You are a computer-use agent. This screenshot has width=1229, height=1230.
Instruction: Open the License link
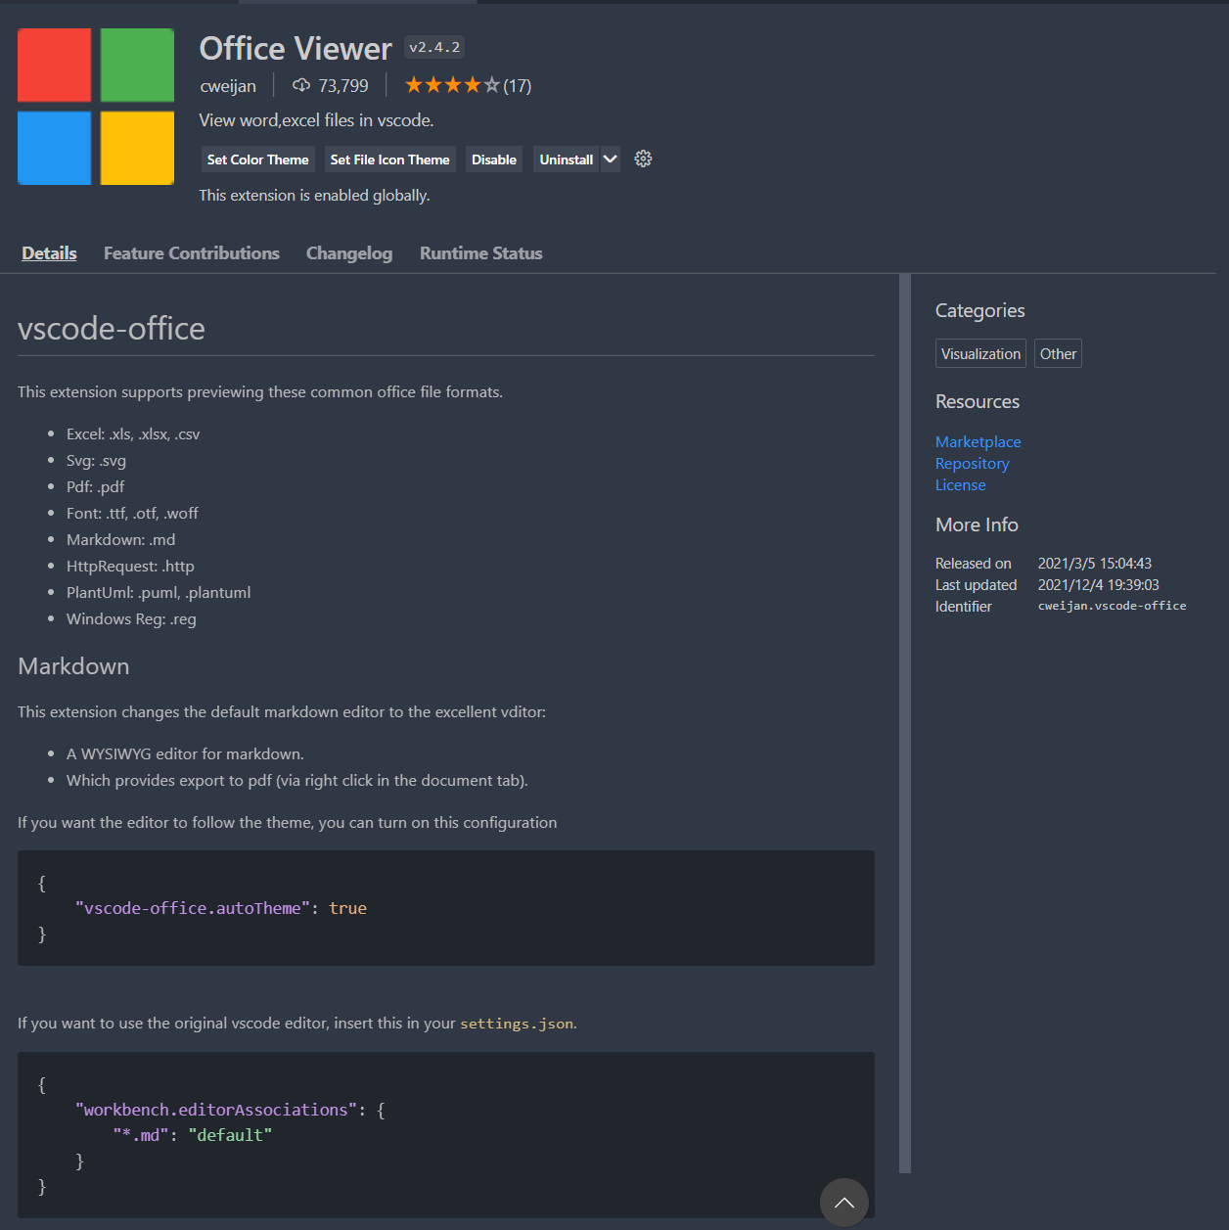960,485
